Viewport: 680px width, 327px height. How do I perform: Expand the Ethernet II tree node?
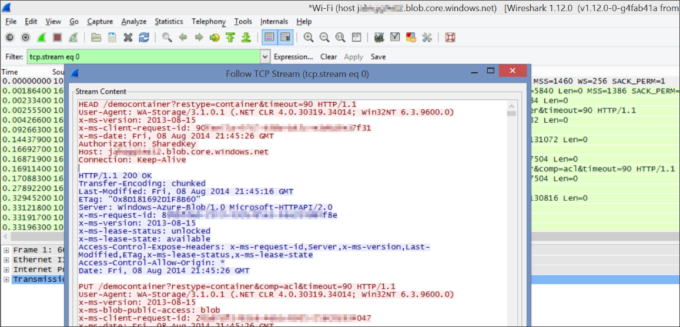pos(6,260)
